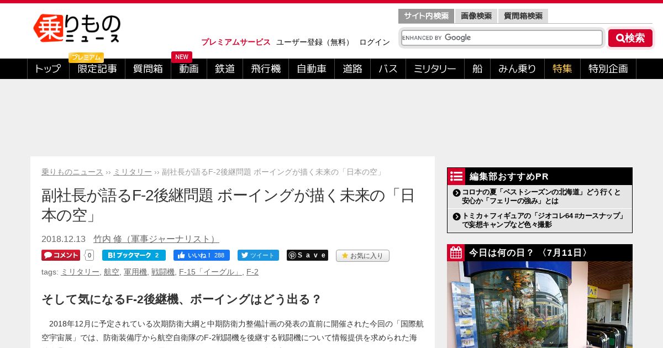Open the ミリタリー navigation item
Viewport: 663px width, 348px height.
click(x=435, y=69)
